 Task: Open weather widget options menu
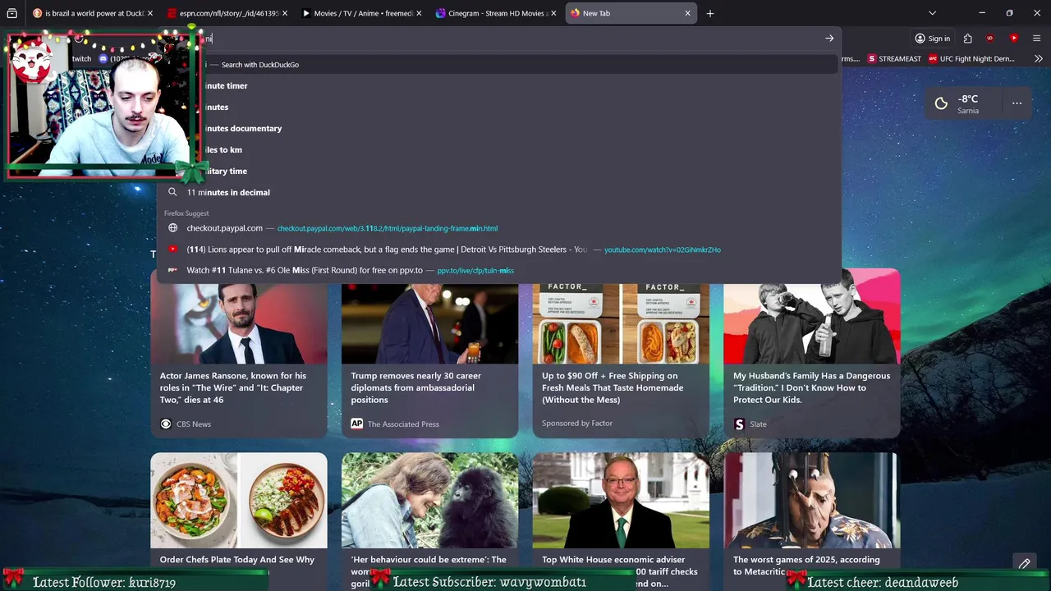(x=1017, y=103)
